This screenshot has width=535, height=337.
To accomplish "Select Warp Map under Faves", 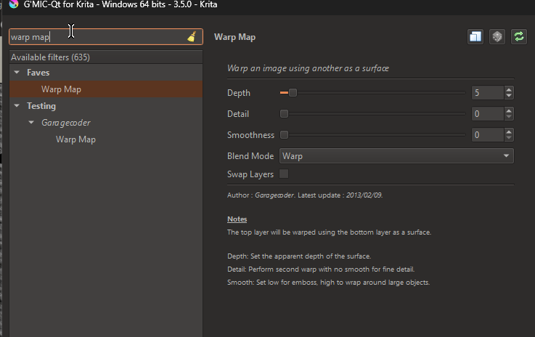I will [x=61, y=89].
